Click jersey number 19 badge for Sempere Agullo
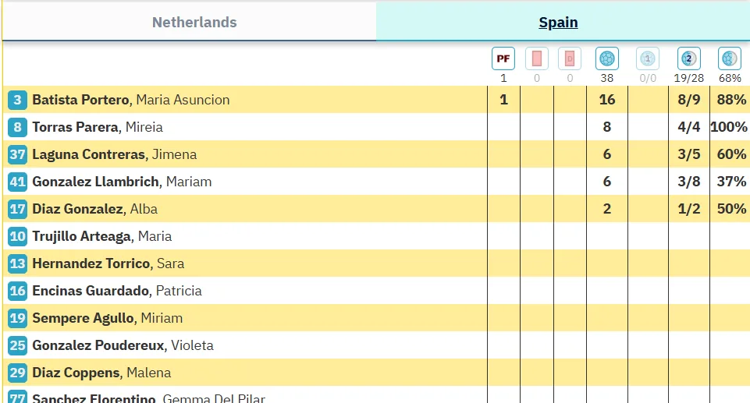The height and width of the screenshot is (403, 750). click(17, 318)
